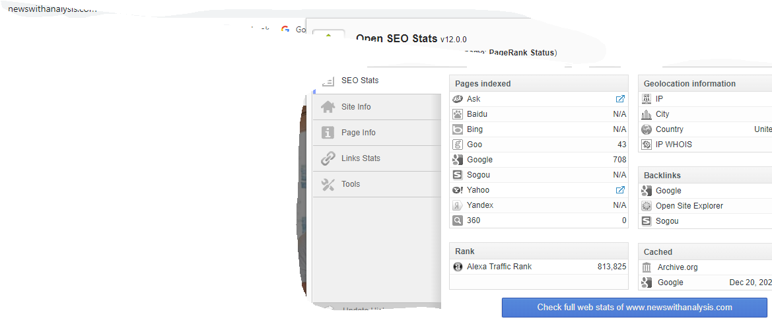Click the Google icon in Cached

[x=647, y=283]
